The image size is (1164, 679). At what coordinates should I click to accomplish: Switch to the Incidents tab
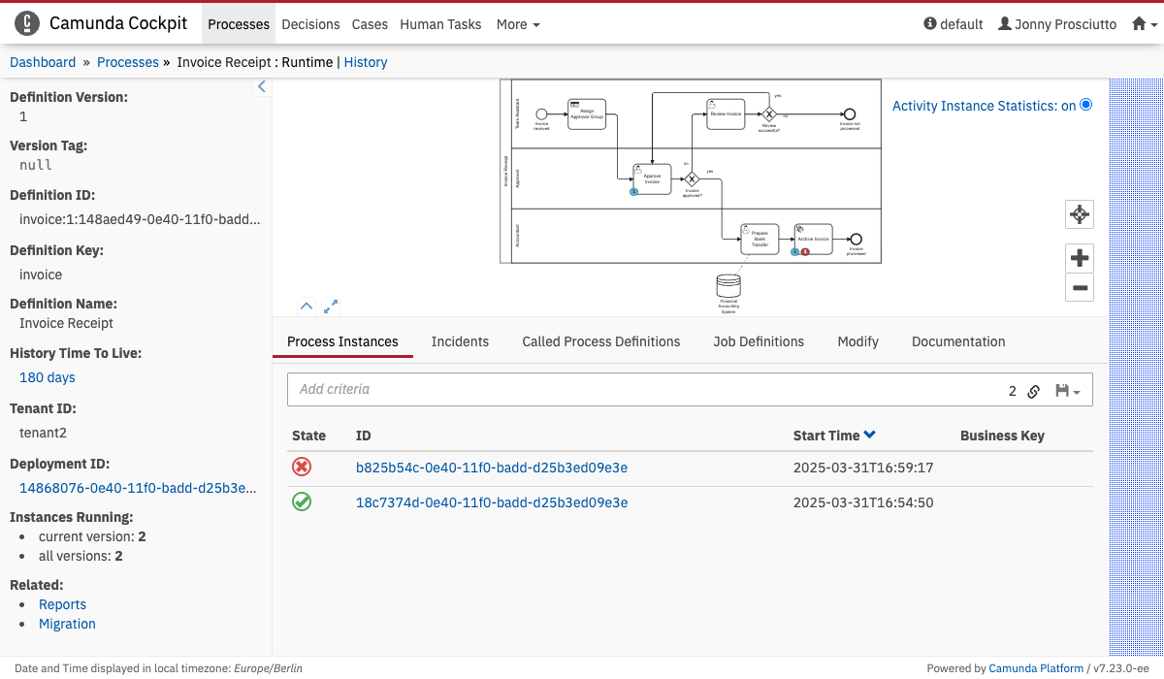[460, 341]
